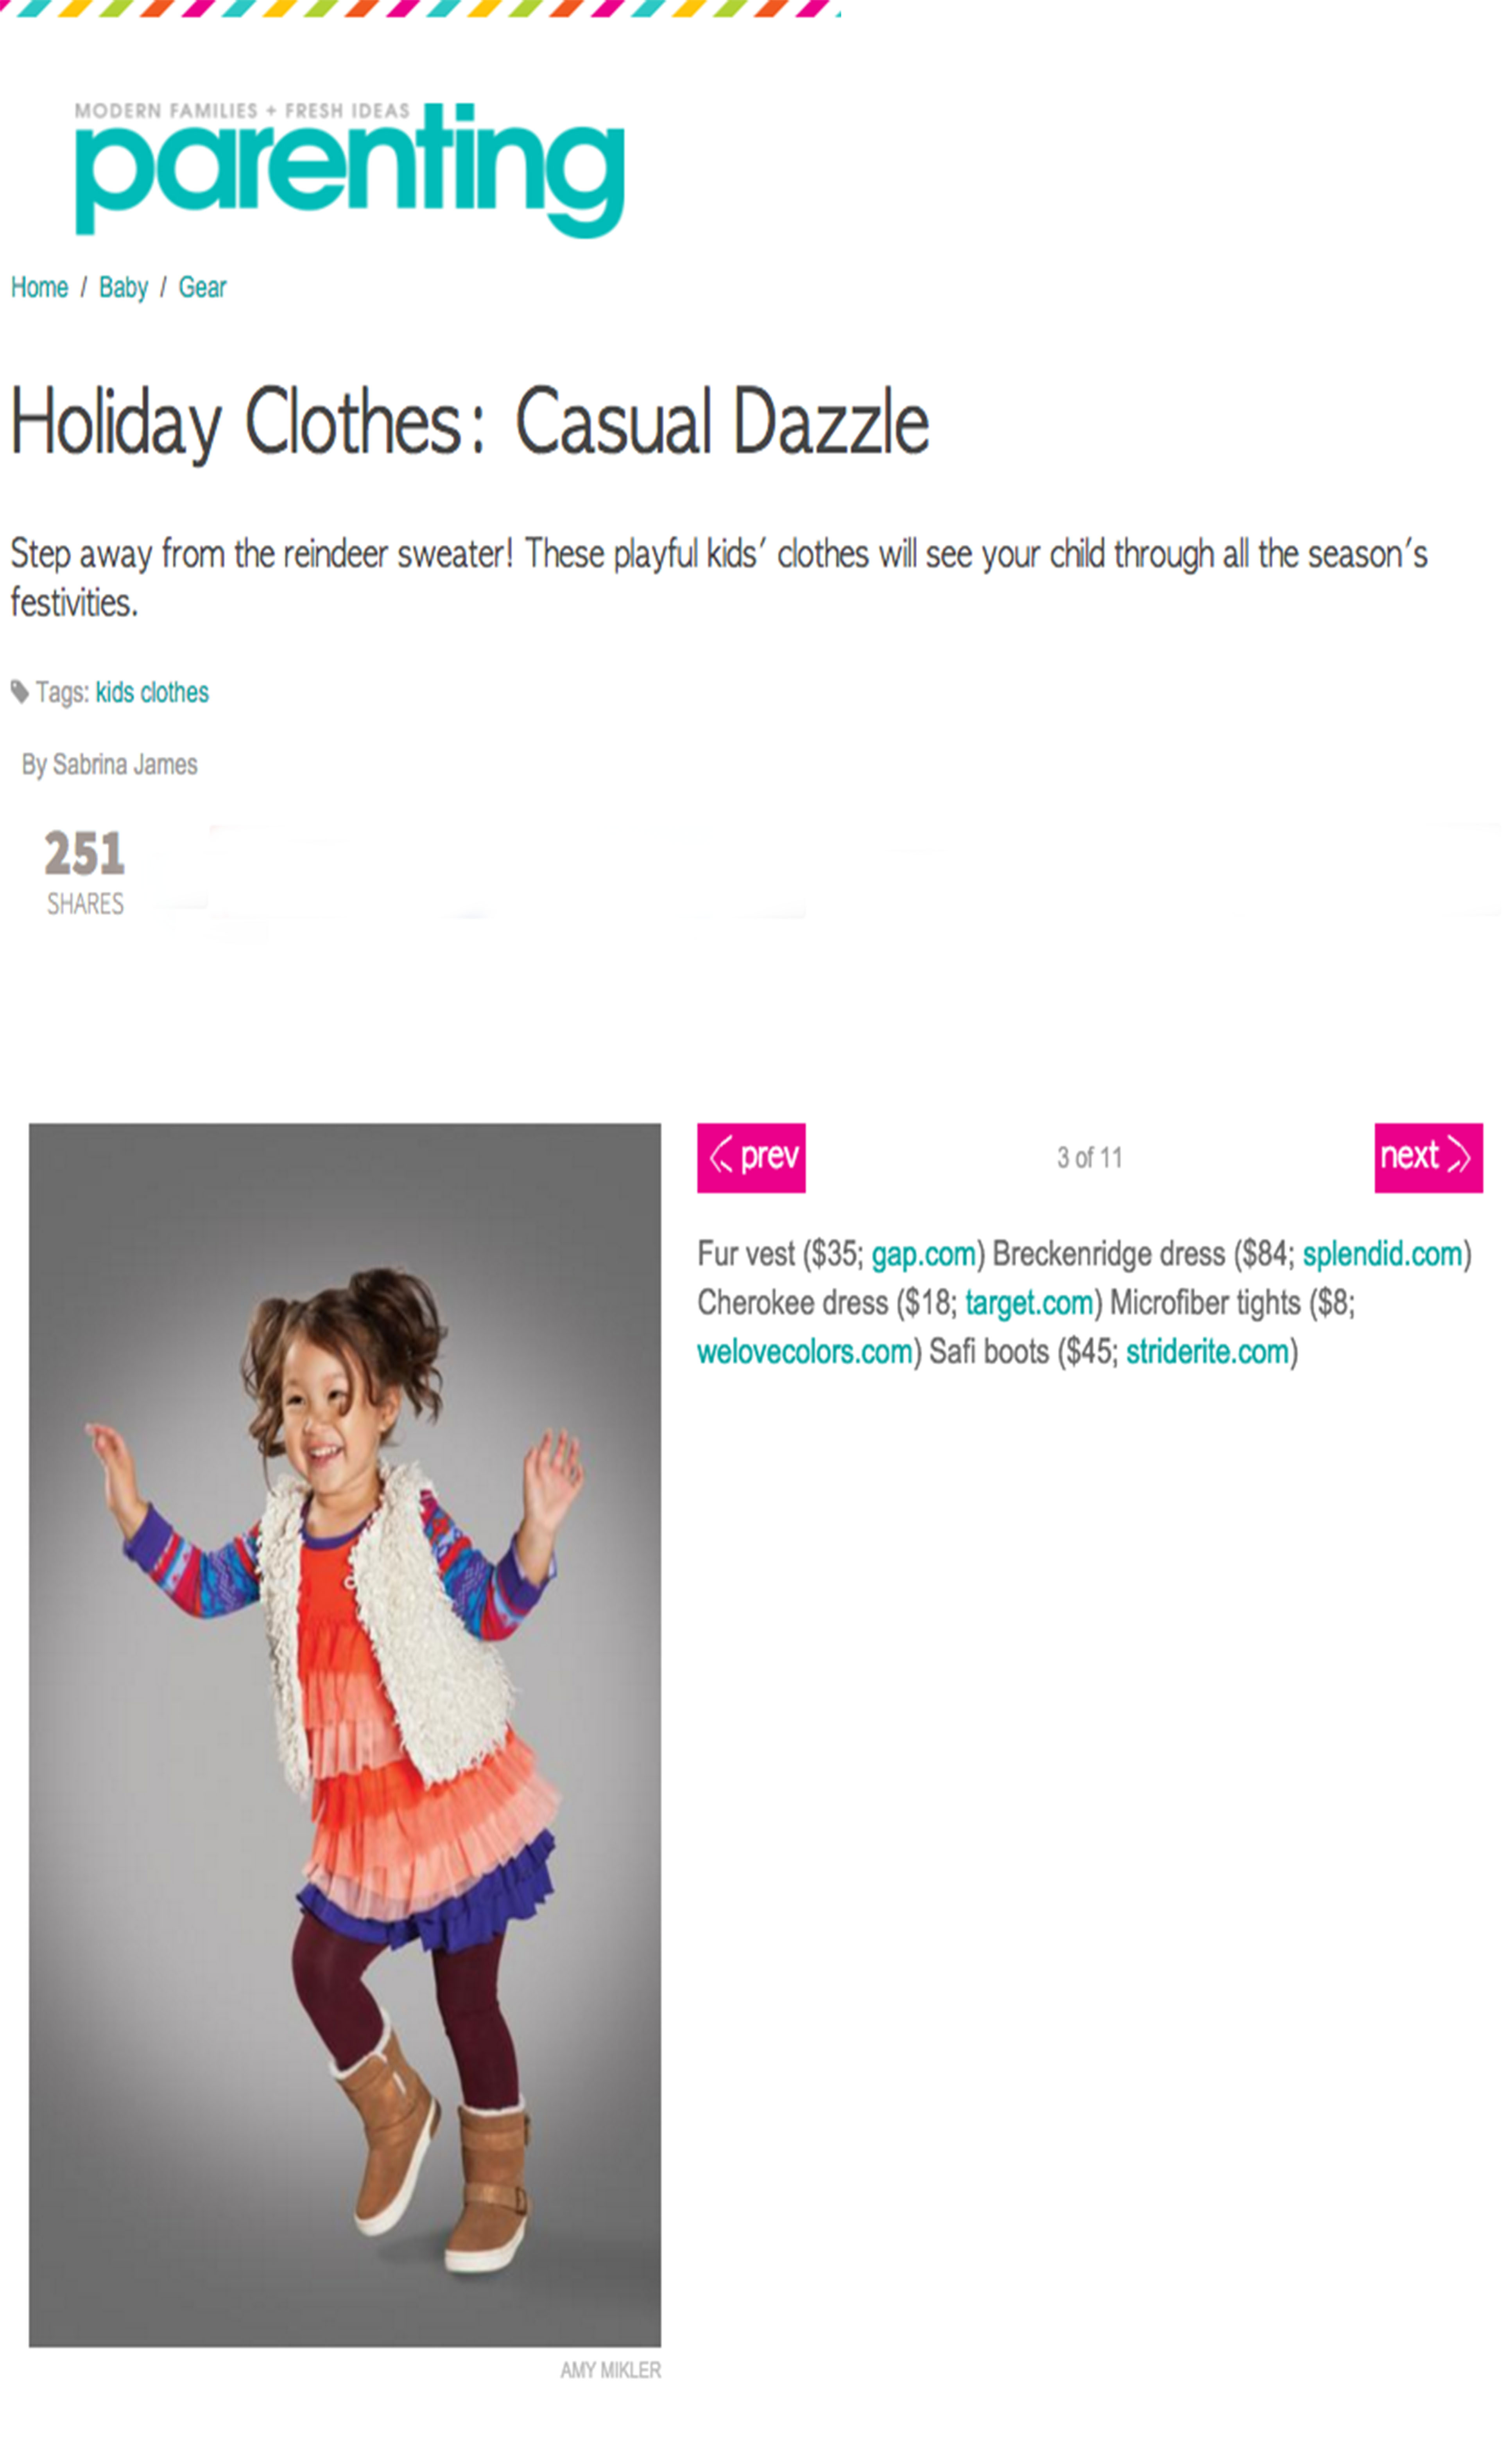
Task: Click the Amy Mikler photo credit
Action: tap(611, 2370)
